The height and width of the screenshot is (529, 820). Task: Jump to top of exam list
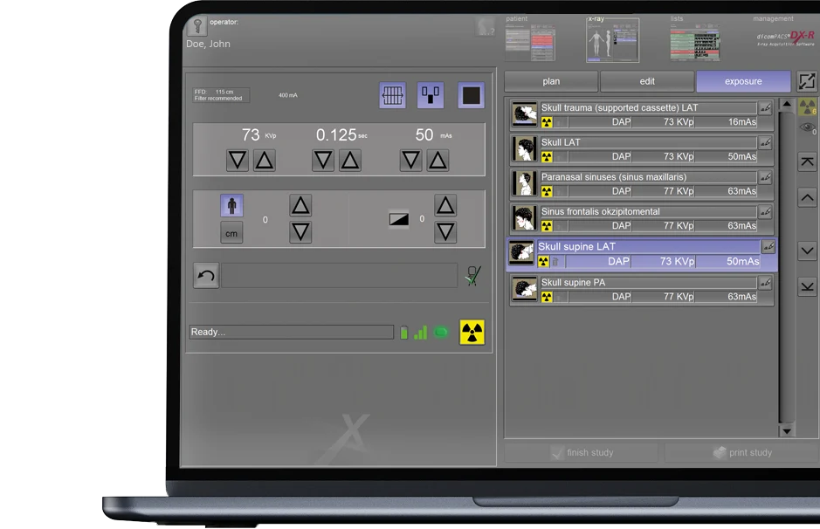pos(807,162)
